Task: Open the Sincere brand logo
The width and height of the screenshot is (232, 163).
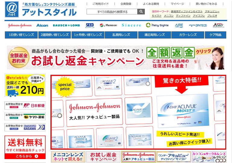Action: (x=132, y=25)
